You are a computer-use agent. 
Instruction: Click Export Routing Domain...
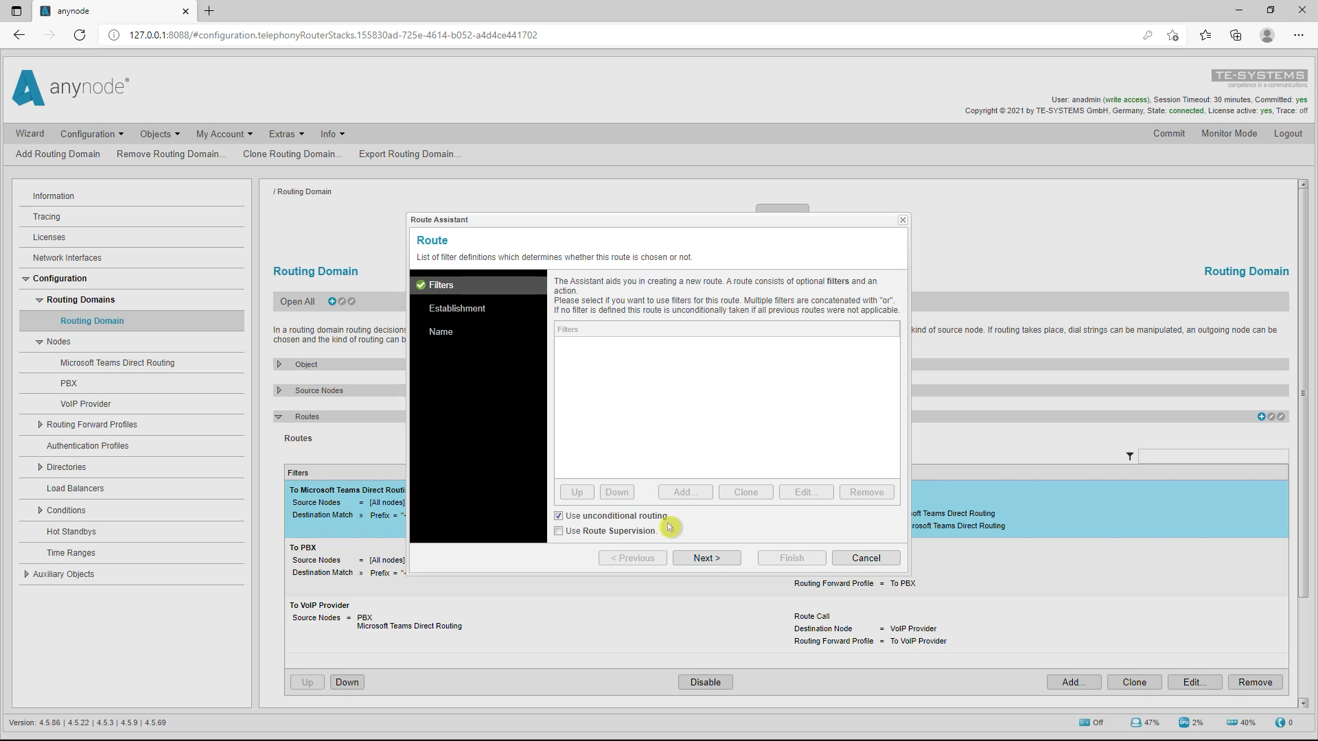(410, 154)
